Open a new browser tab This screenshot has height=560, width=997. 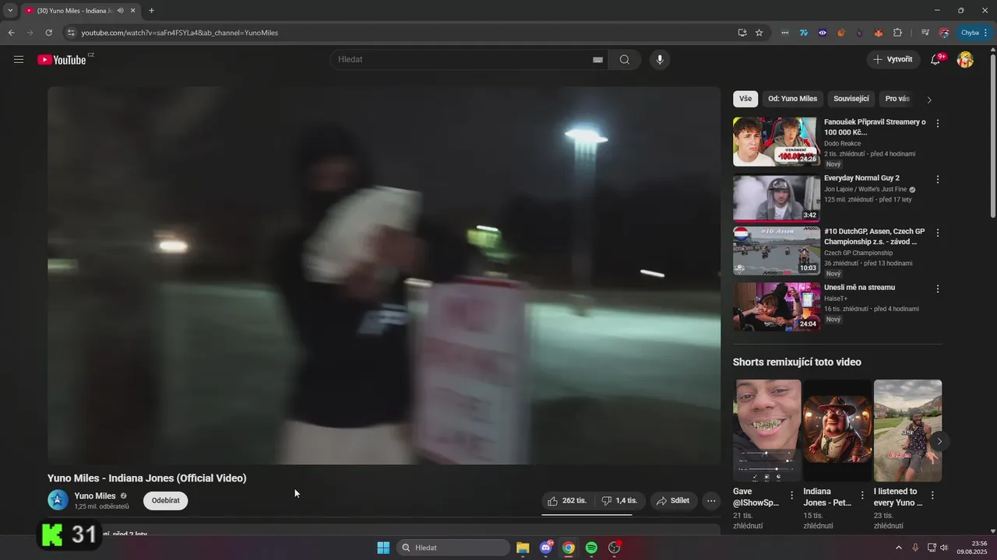point(151,11)
